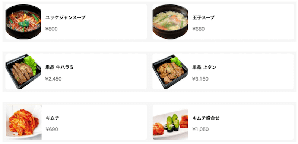298x144 pixels.
Task: Open the 単品 牛ハラミ item title
Action: point(60,67)
